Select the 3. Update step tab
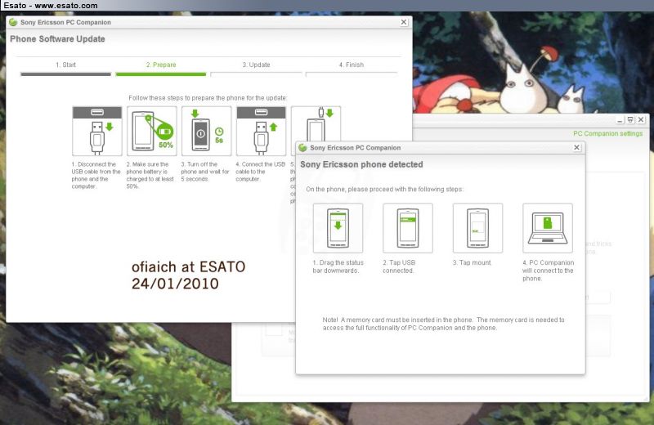 [x=256, y=65]
